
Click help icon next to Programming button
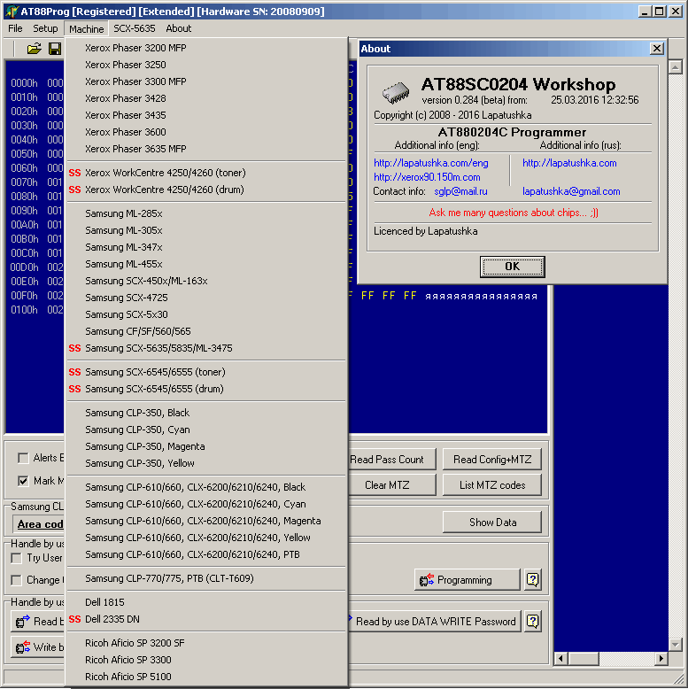click(532, 579)
